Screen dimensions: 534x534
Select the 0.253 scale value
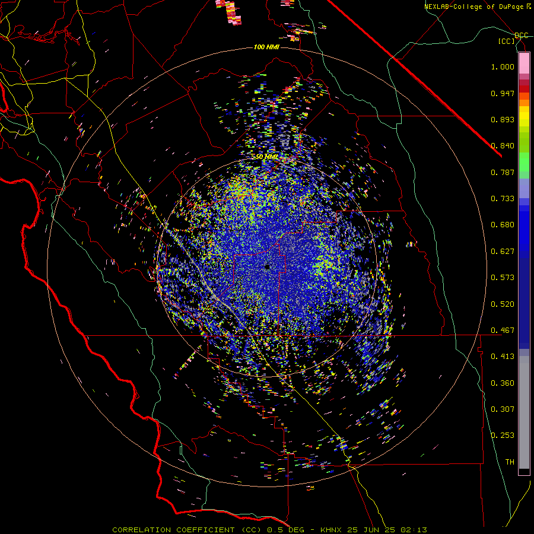(x=503, y=436)
